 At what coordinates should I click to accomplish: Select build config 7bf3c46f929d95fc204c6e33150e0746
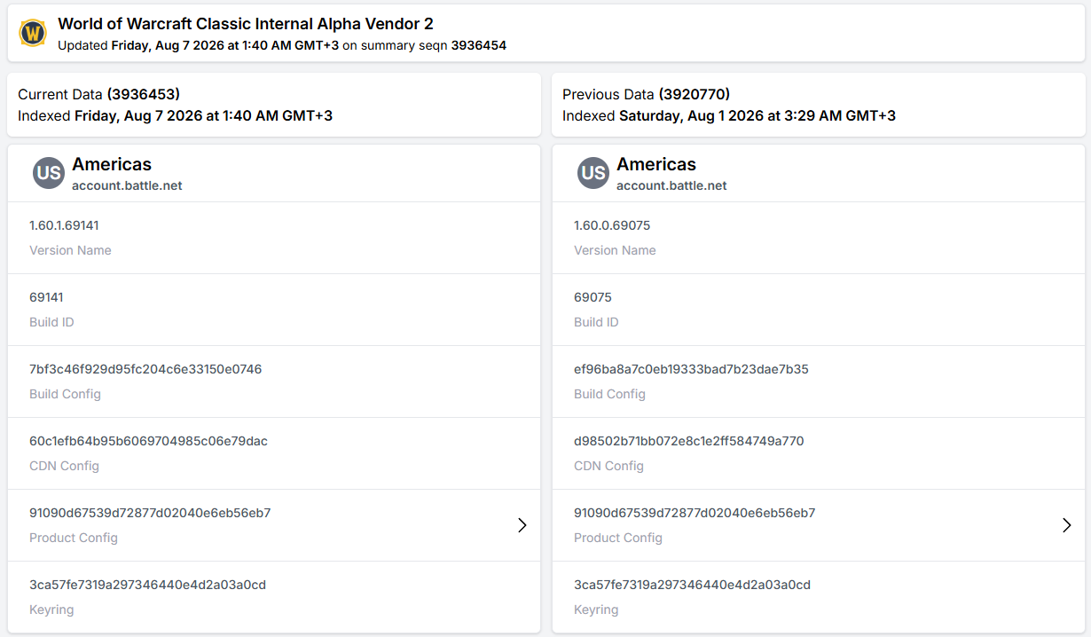point(145,369)
